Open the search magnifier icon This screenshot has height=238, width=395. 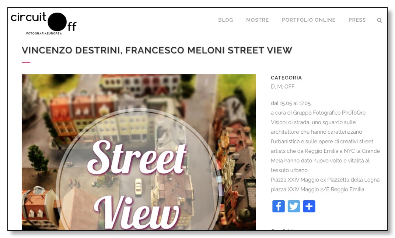(379, 20)
